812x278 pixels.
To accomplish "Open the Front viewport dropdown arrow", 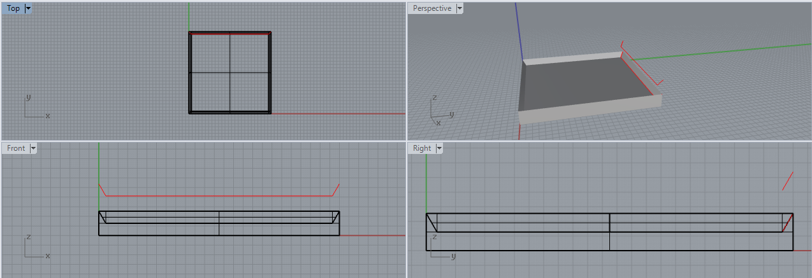I will click(x=33, y=148).
